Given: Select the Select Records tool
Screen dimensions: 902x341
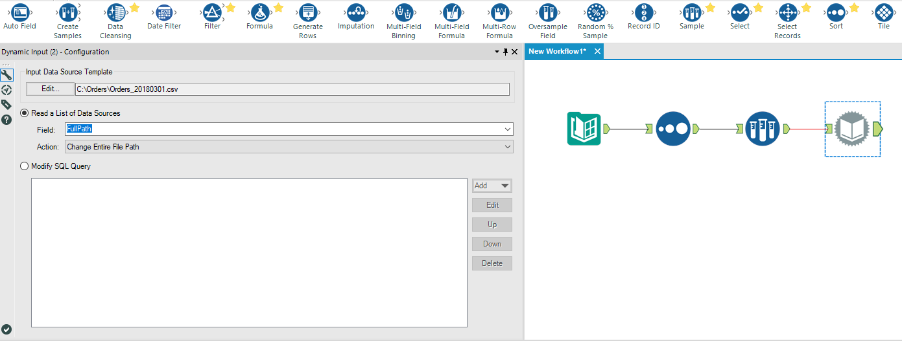Looking at the screenshot, I should coord(787,21).
